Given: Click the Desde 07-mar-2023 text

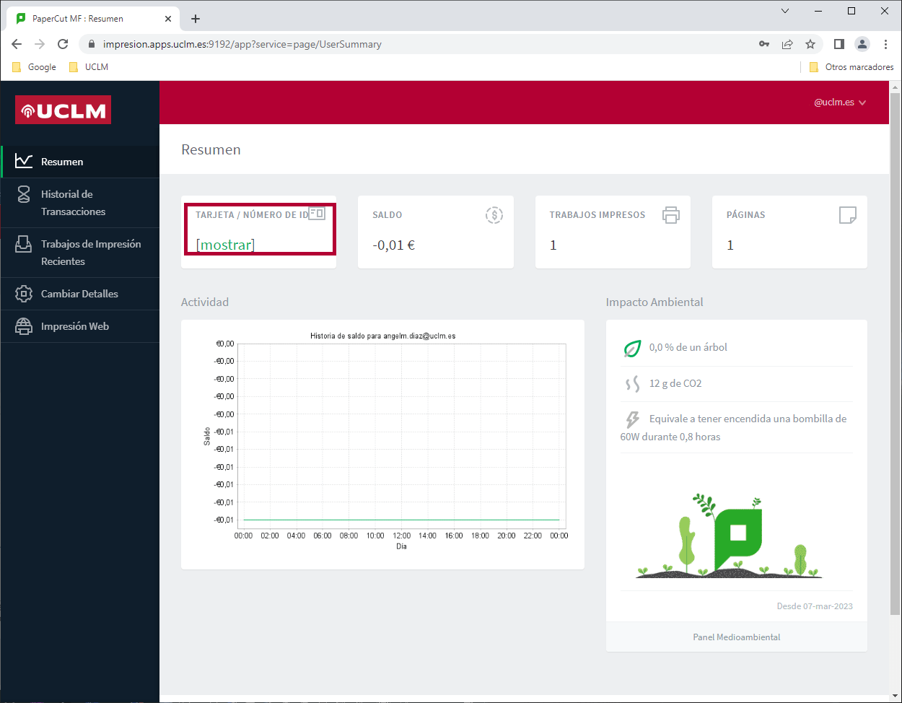Looking at the screenshot, I should tap(815, 606).
